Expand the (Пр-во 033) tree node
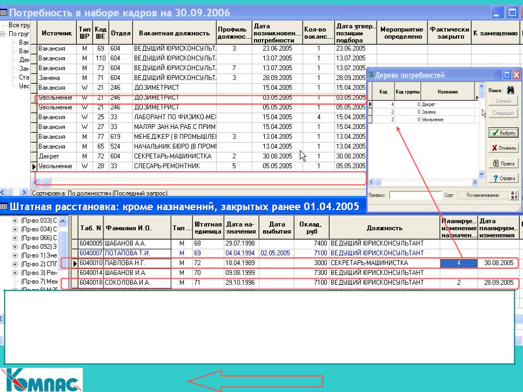 pyautogui.click(x=15, y=220)
